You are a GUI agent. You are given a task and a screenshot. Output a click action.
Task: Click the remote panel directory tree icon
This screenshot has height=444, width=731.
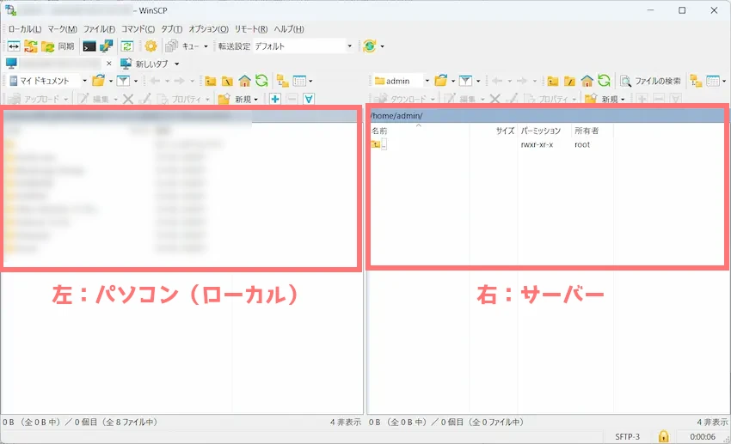coord(696,81)
